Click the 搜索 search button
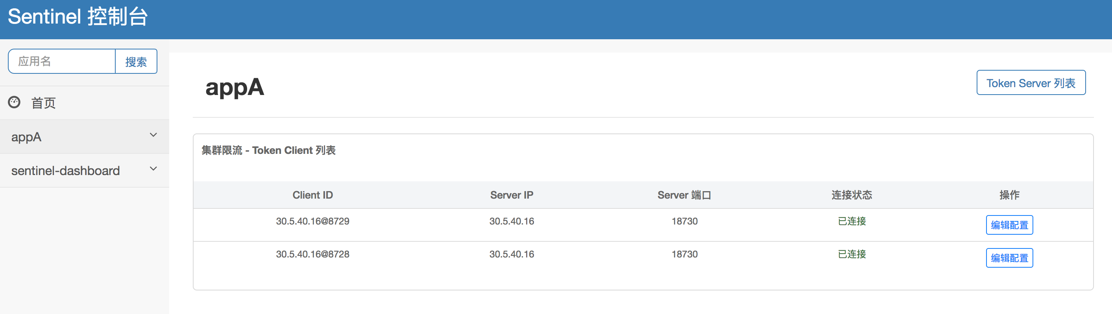The image size is (1112, 314). (136, 61)
